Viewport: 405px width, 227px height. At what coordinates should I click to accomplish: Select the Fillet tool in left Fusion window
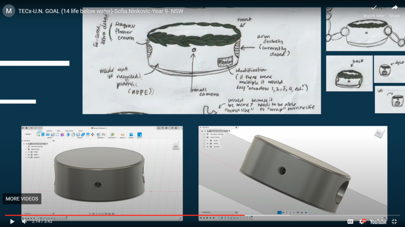pyautogui.click(x=73, y=134)
